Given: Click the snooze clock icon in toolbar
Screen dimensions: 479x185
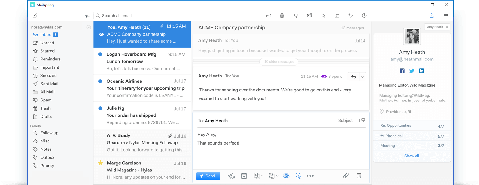Looking at the screenshot, I should click(x=364, y=15).
